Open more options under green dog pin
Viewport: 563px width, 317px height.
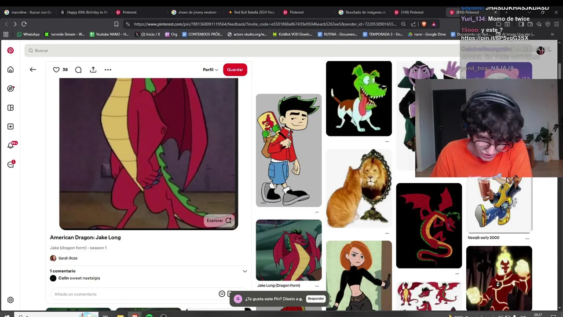click(x=387, y=141)
